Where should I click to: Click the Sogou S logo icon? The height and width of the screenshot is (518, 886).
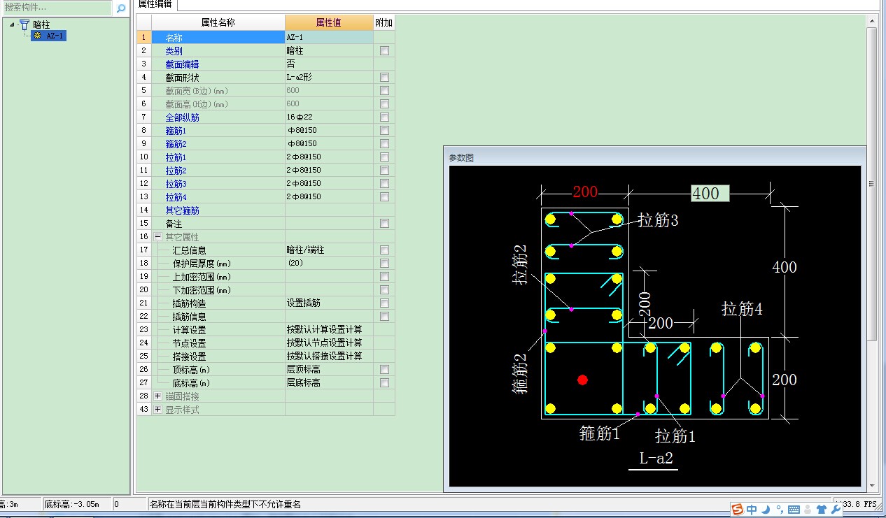click(737, 510)
